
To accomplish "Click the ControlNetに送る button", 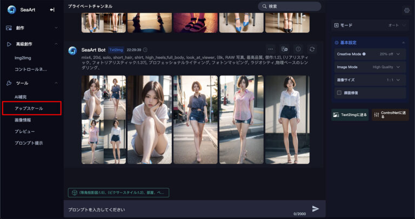I will click(390, 115).
